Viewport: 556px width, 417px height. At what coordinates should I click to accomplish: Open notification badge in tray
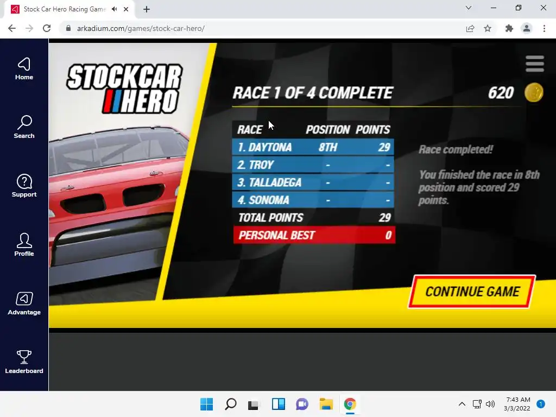click(x=541, y=404)
